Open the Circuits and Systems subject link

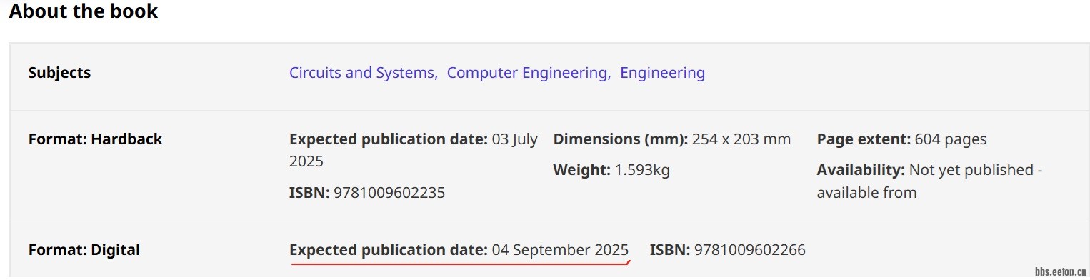point(362,73)
